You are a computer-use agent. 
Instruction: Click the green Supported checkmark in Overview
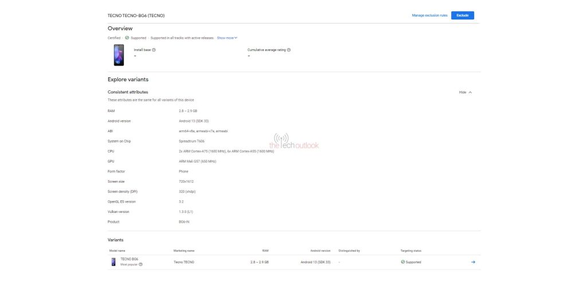(127, 38)
